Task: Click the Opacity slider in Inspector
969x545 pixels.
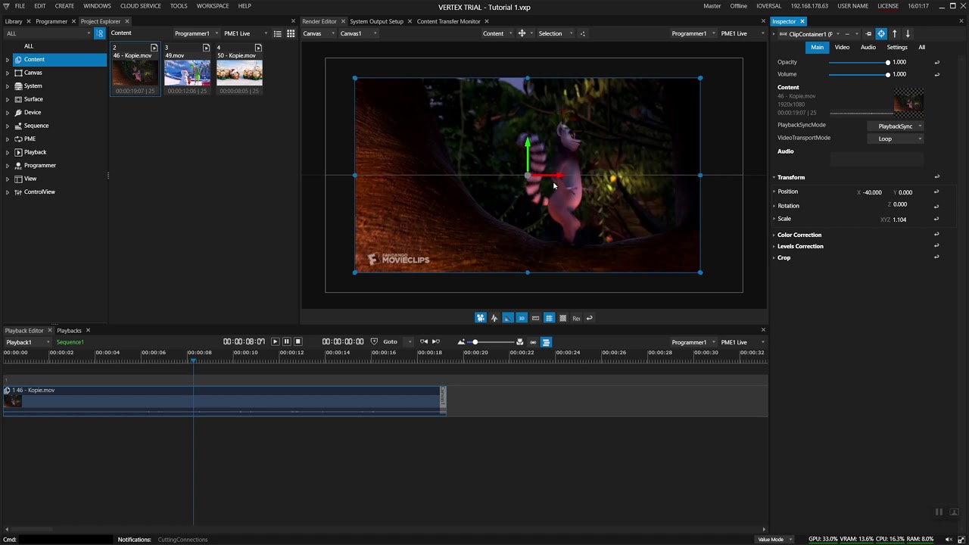Action: pos(858,62)
